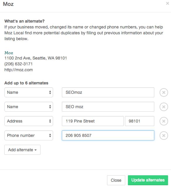Click the 119 Pine Street address field
171x187 pixels.
tap(93, 121)
